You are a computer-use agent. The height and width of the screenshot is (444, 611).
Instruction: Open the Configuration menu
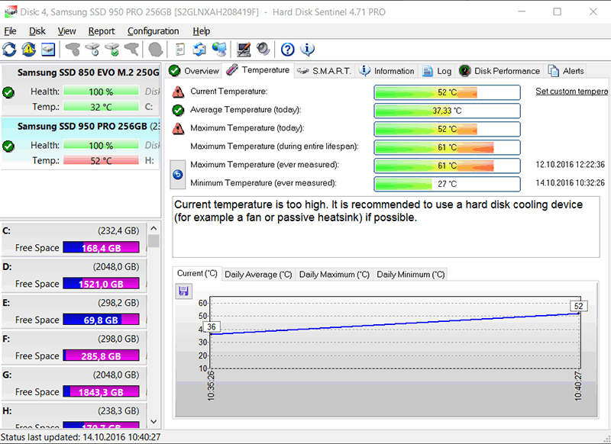[x=154, y=31]
